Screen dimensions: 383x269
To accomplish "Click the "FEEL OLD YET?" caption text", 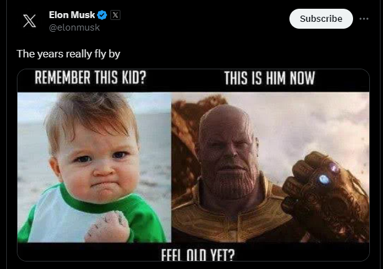I will coord(192,254).
